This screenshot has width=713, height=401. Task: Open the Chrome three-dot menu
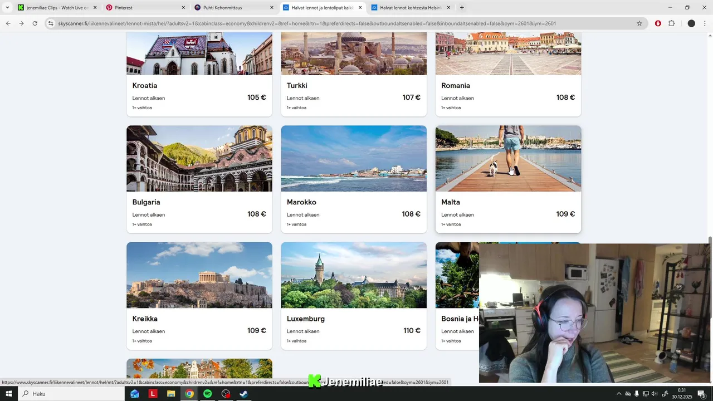[x=705, y=23]
